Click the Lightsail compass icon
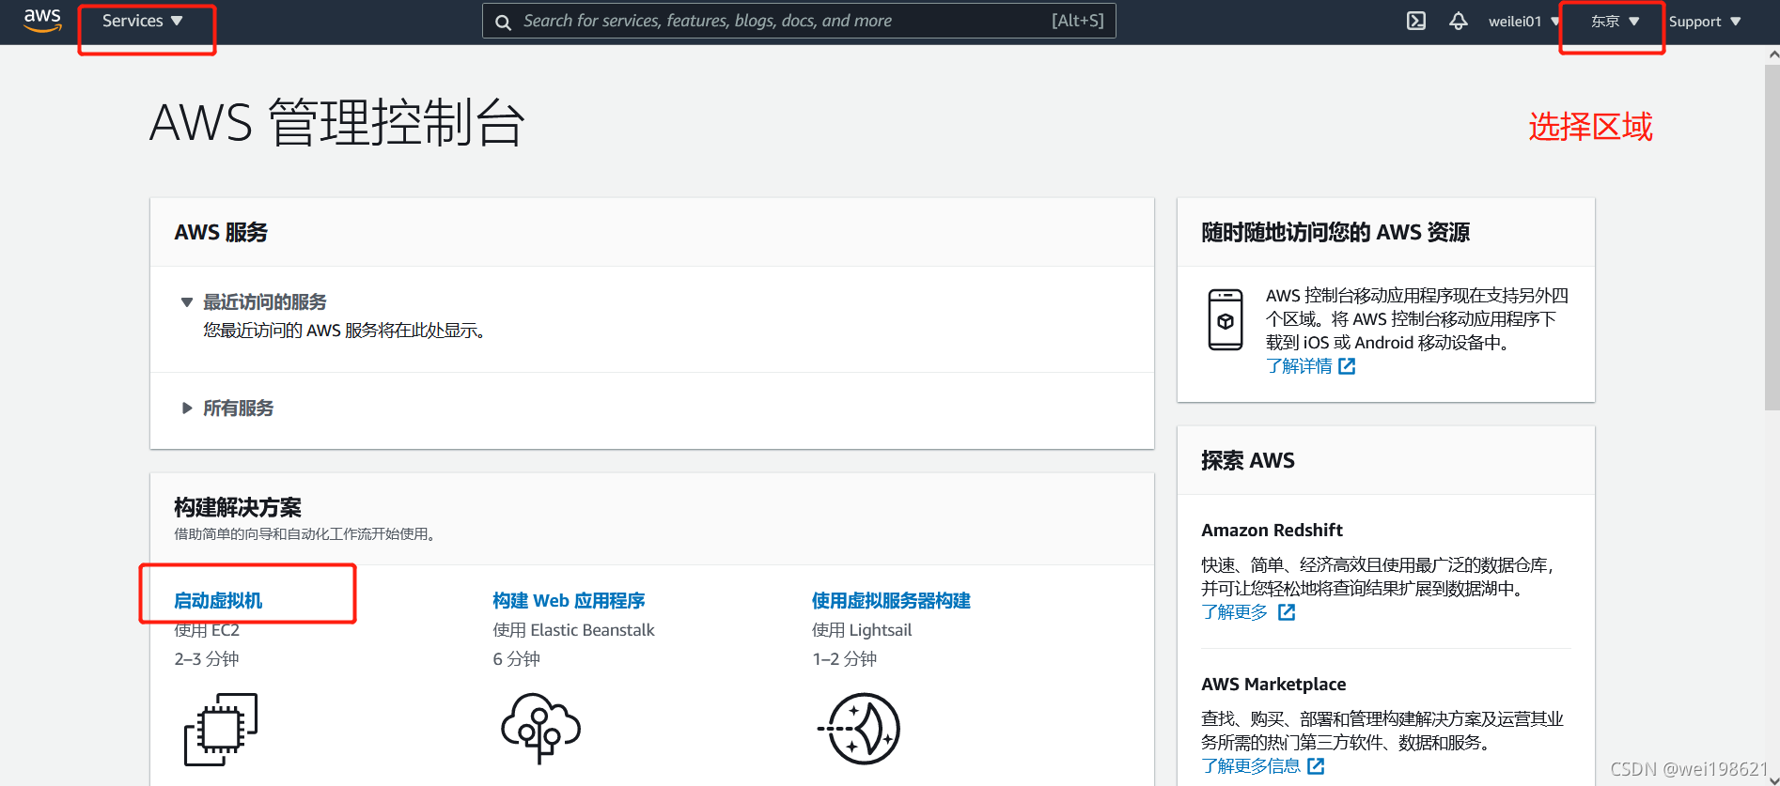Image resolution: width=1780 pixels, height=786 pixels. point(859,729)
